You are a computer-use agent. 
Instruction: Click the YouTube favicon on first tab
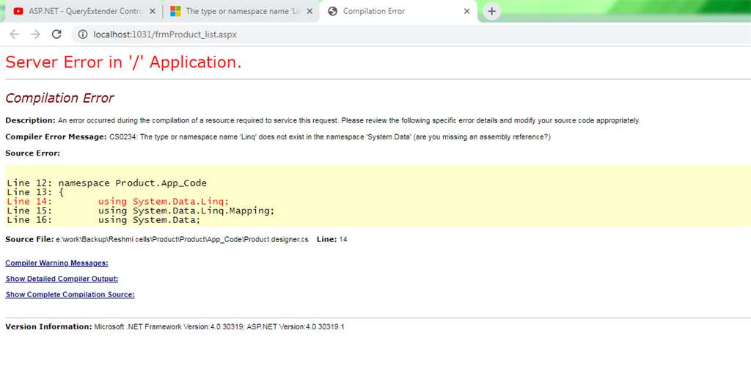point(18,11)
